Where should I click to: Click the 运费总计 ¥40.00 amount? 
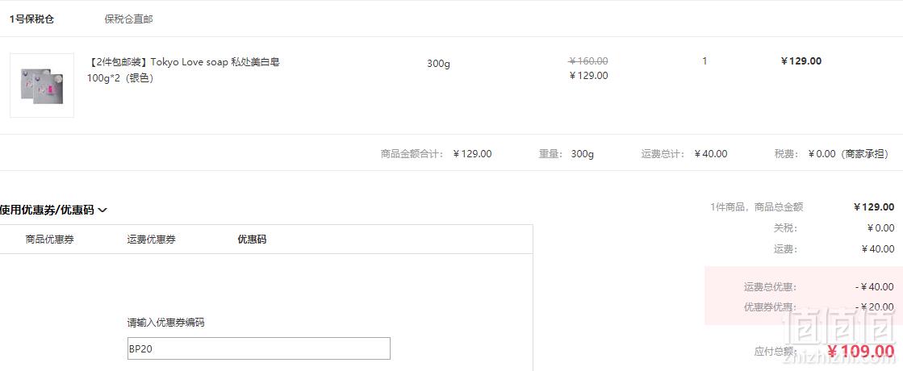coord(711,153)
